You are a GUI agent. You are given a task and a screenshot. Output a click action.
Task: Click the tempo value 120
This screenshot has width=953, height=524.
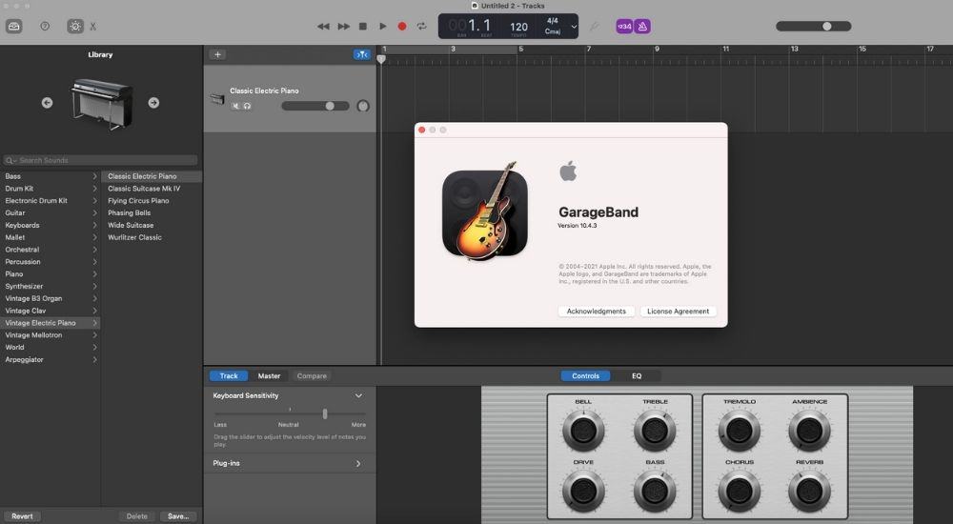[x=518, y=27]
